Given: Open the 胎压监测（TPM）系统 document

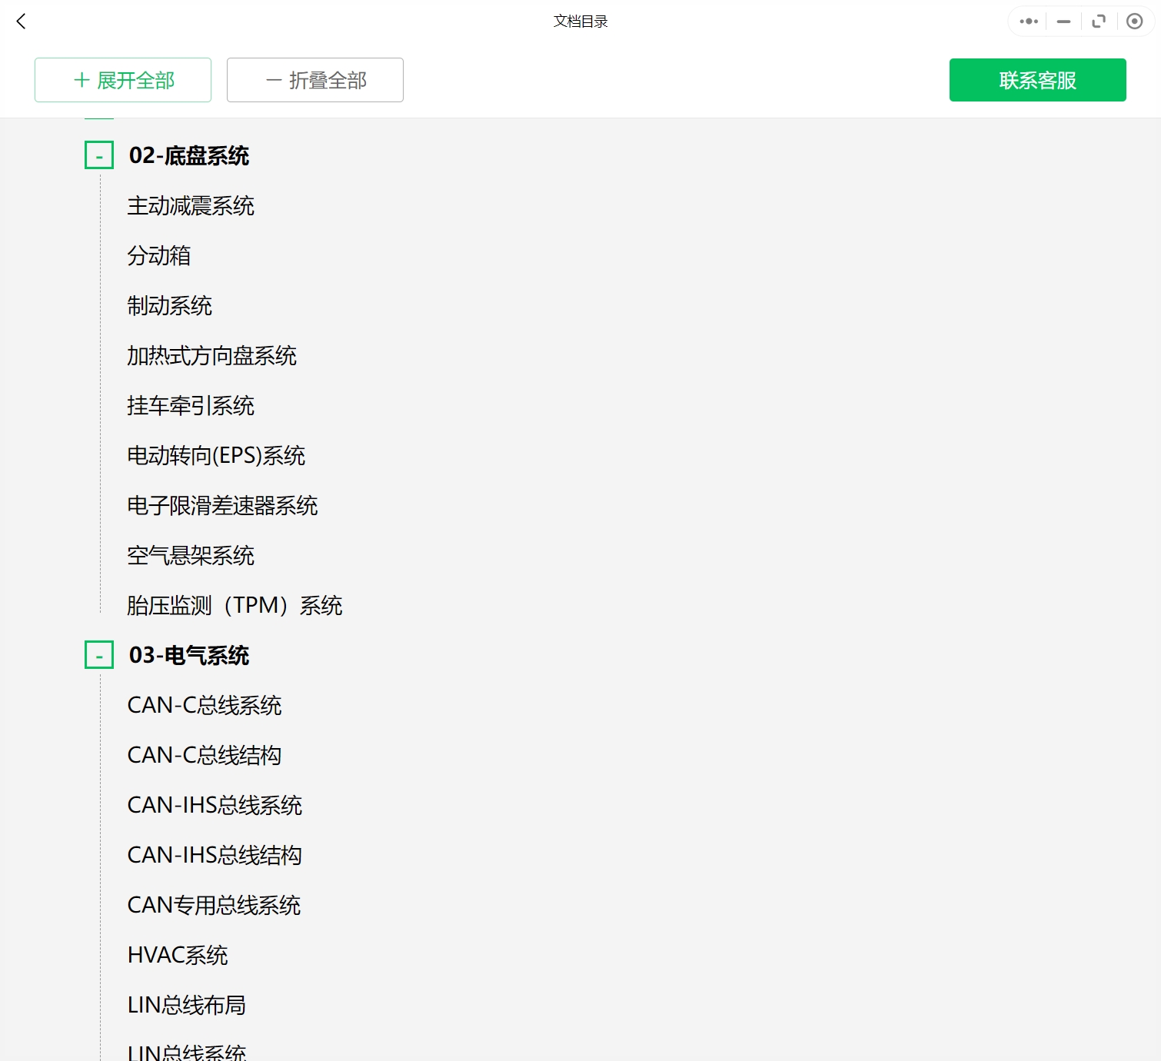Looking at the screenshot, I should coord(235,606).
